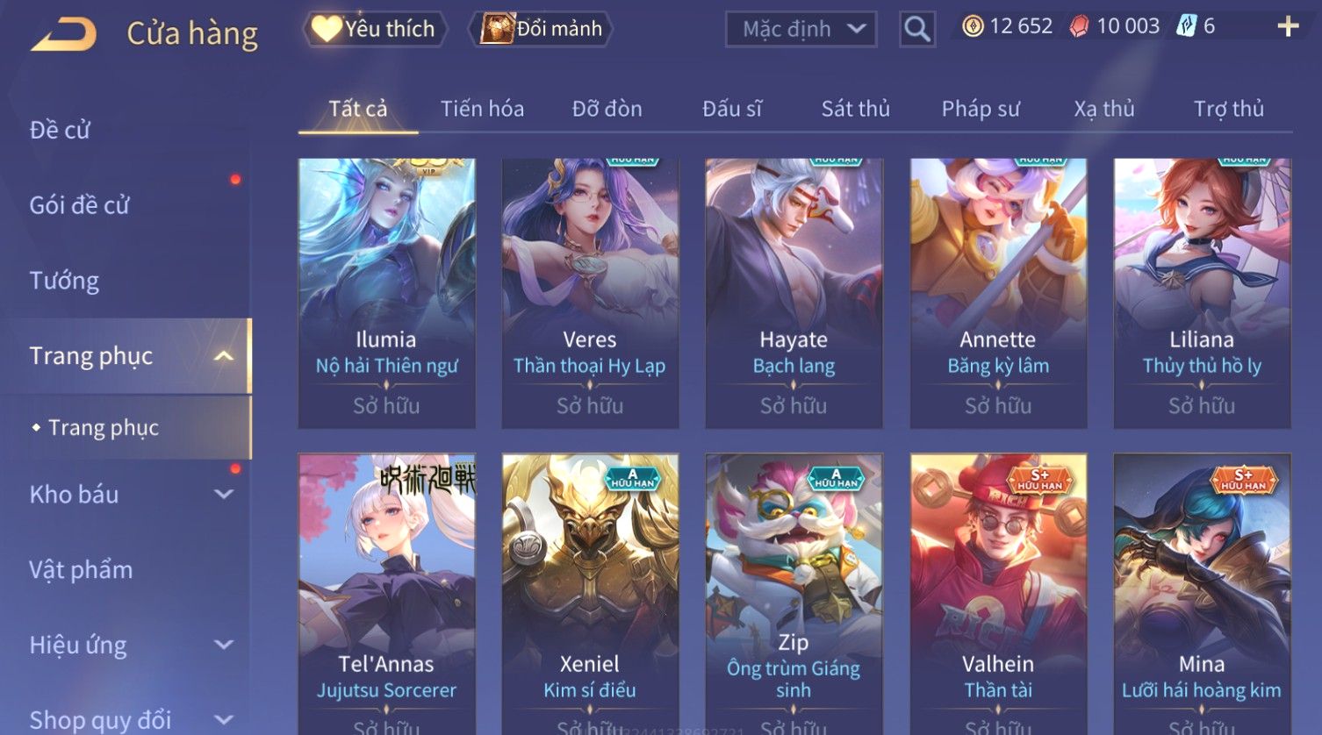1322x735 pixels.
Task: Switch to the Sát thủ tab
Action: (855, 109)
